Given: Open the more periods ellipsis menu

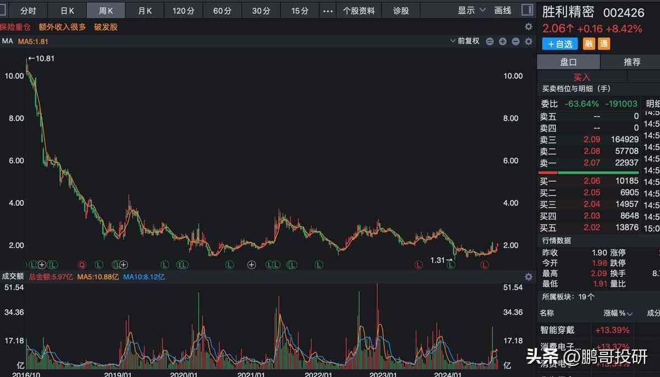Looking at the screenshot, I should click(328, 10).
